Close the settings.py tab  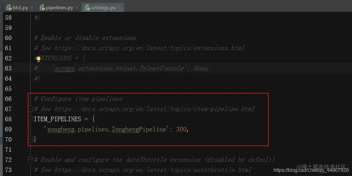[120, 8]
